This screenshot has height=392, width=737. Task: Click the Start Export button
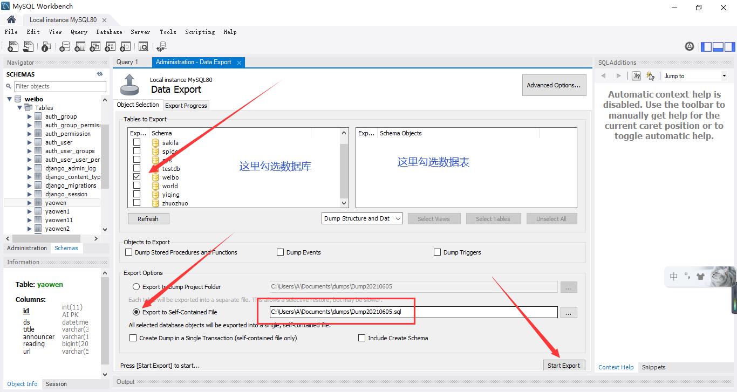[x=563, y=366]
